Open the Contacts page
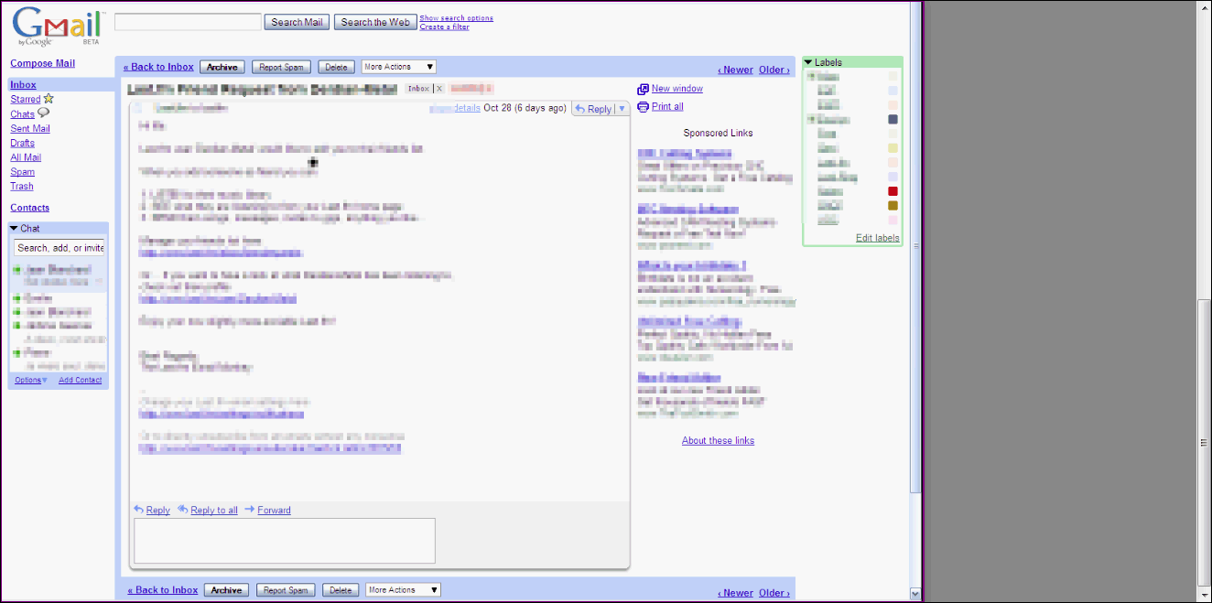 click(x=30, y=208)
